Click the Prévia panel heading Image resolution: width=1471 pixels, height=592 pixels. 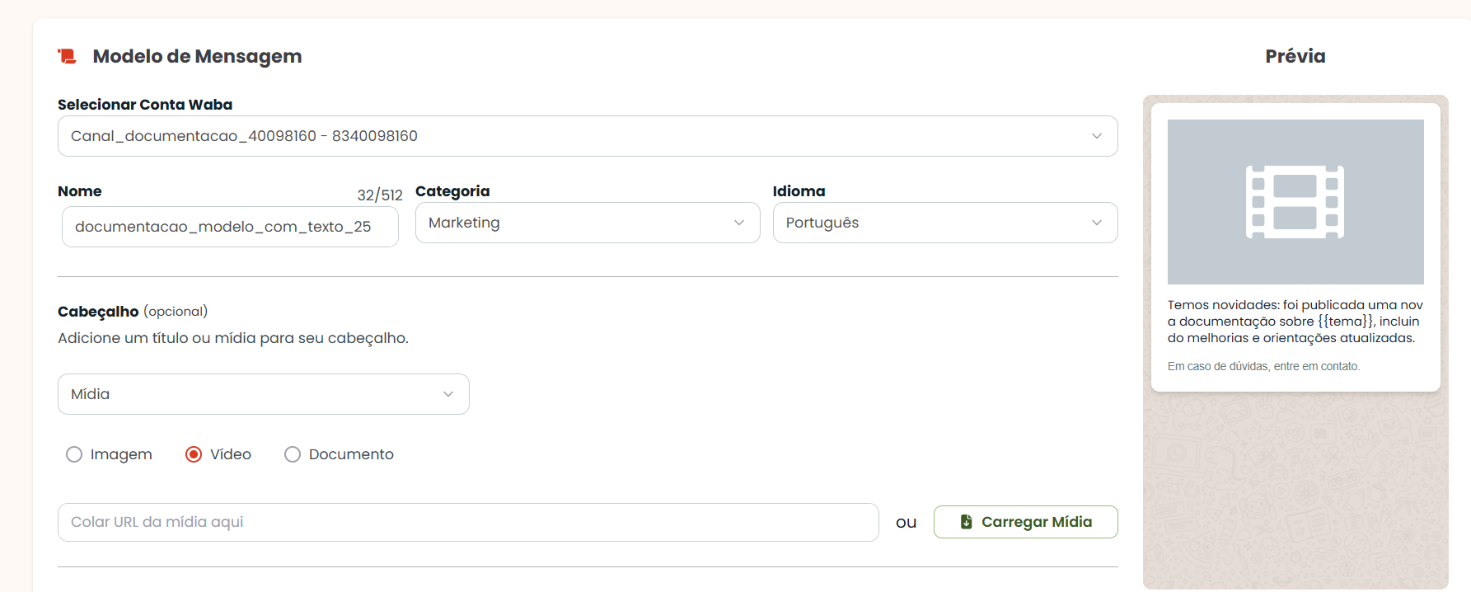1295,56
